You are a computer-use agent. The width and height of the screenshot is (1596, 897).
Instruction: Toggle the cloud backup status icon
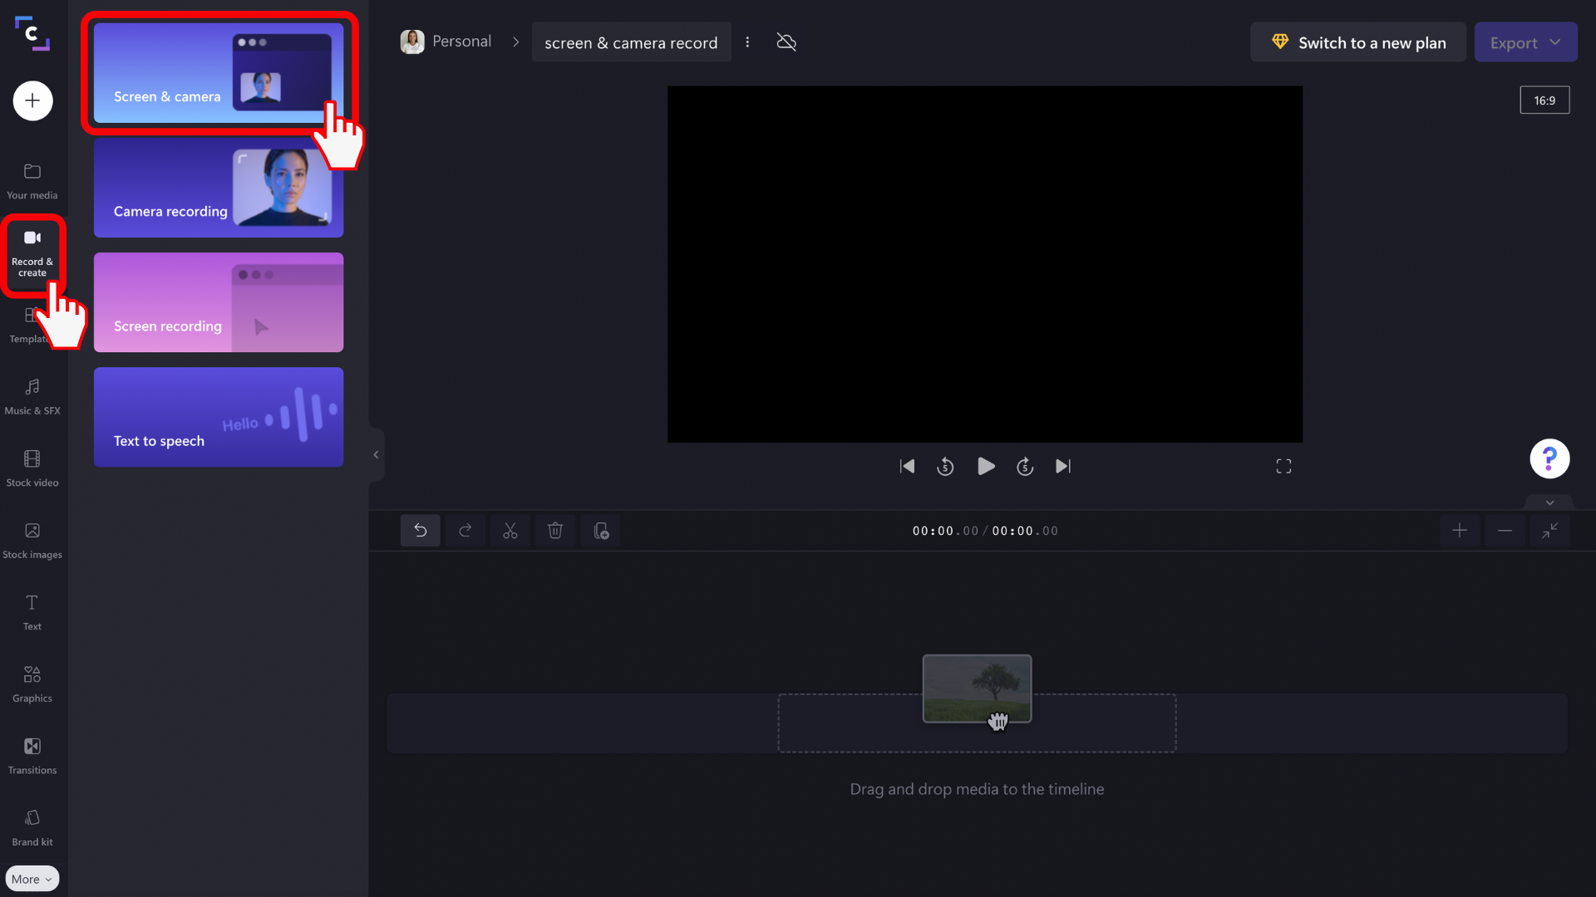[786, 42]
